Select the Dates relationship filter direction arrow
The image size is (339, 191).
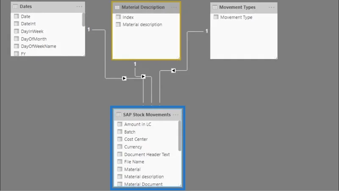pyautogui.click(x=124, y=79)
